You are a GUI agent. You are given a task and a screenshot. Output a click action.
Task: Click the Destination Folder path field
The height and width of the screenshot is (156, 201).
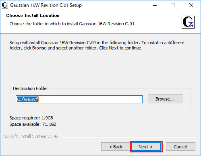[79, 99]
